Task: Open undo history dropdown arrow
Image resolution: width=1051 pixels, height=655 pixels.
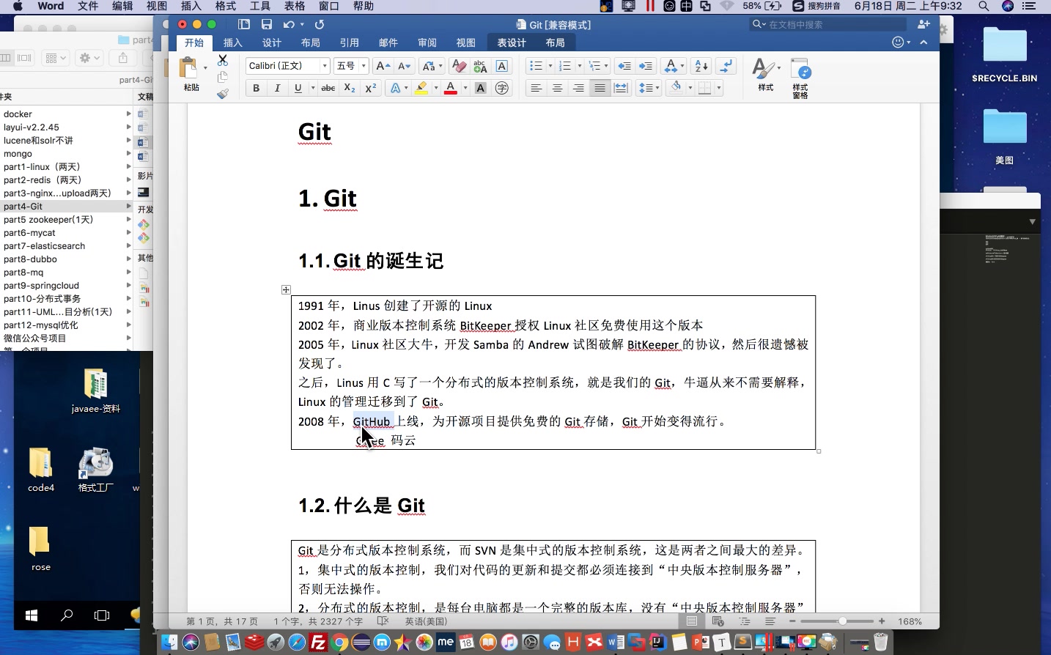Action: click(x=302, y=24)
